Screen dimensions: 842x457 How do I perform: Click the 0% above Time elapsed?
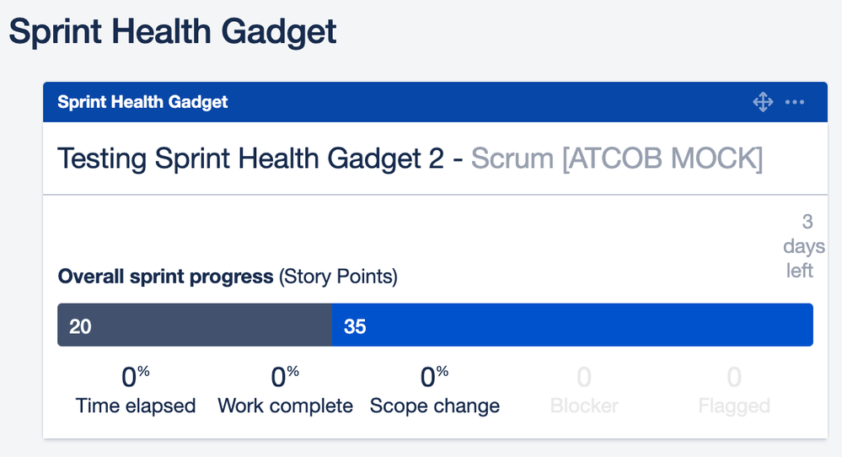click(x=136, y=376)
